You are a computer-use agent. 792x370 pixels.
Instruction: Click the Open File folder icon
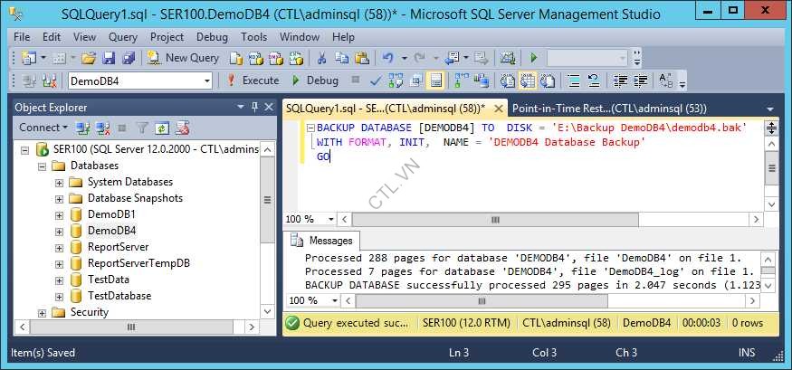(x=88, y=58)
